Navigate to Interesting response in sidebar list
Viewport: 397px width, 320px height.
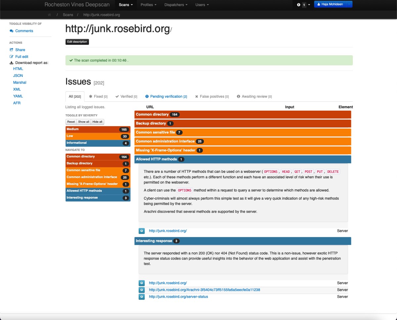coord(82,198)
